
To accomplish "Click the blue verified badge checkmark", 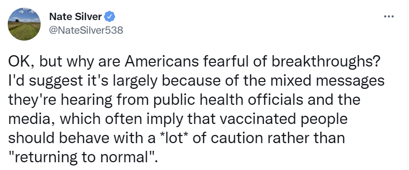I will [110, 17].
